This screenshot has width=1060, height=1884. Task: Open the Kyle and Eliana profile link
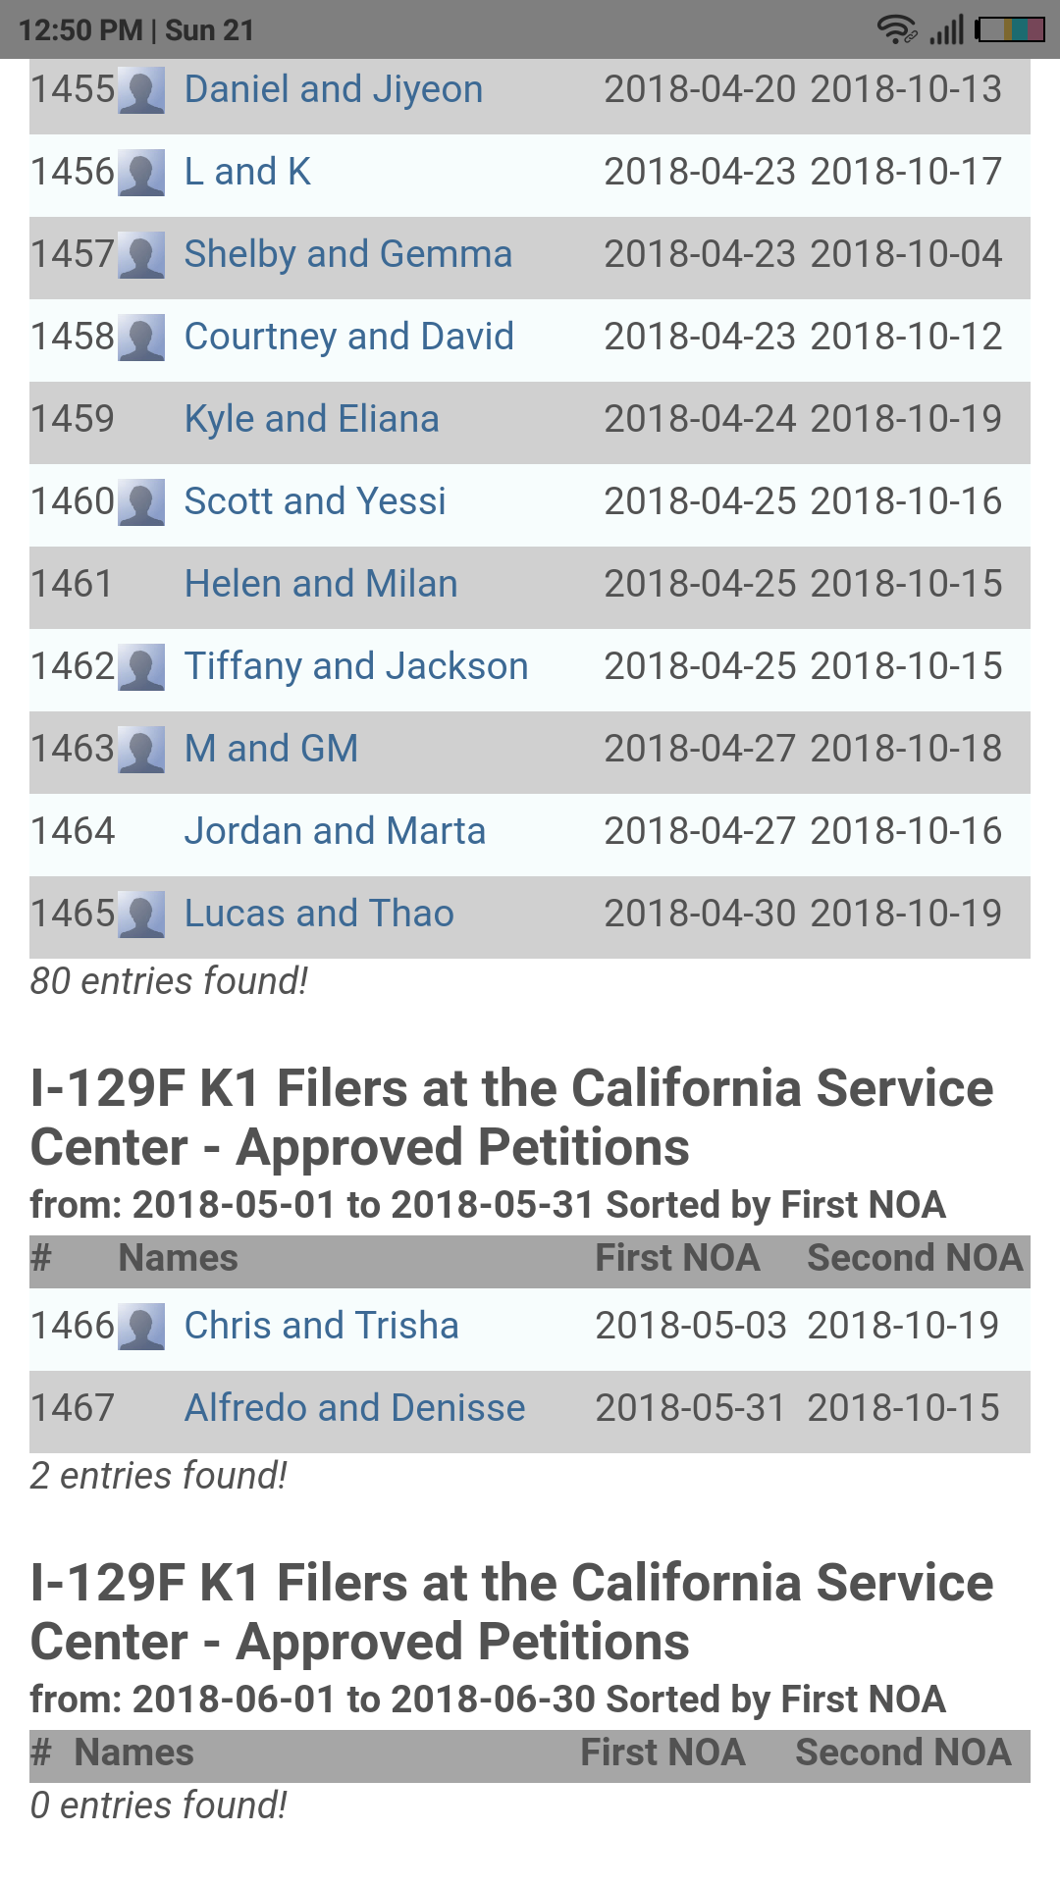(311, 419)
